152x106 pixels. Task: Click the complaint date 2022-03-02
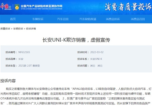tap(97, 52)
